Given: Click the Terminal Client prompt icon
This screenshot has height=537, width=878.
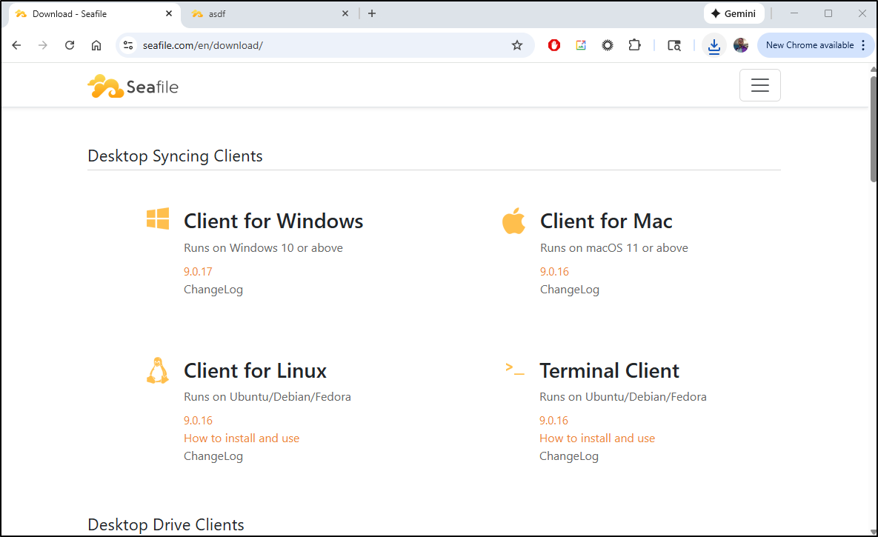Looking at the screenshot, I should [514, 368].
